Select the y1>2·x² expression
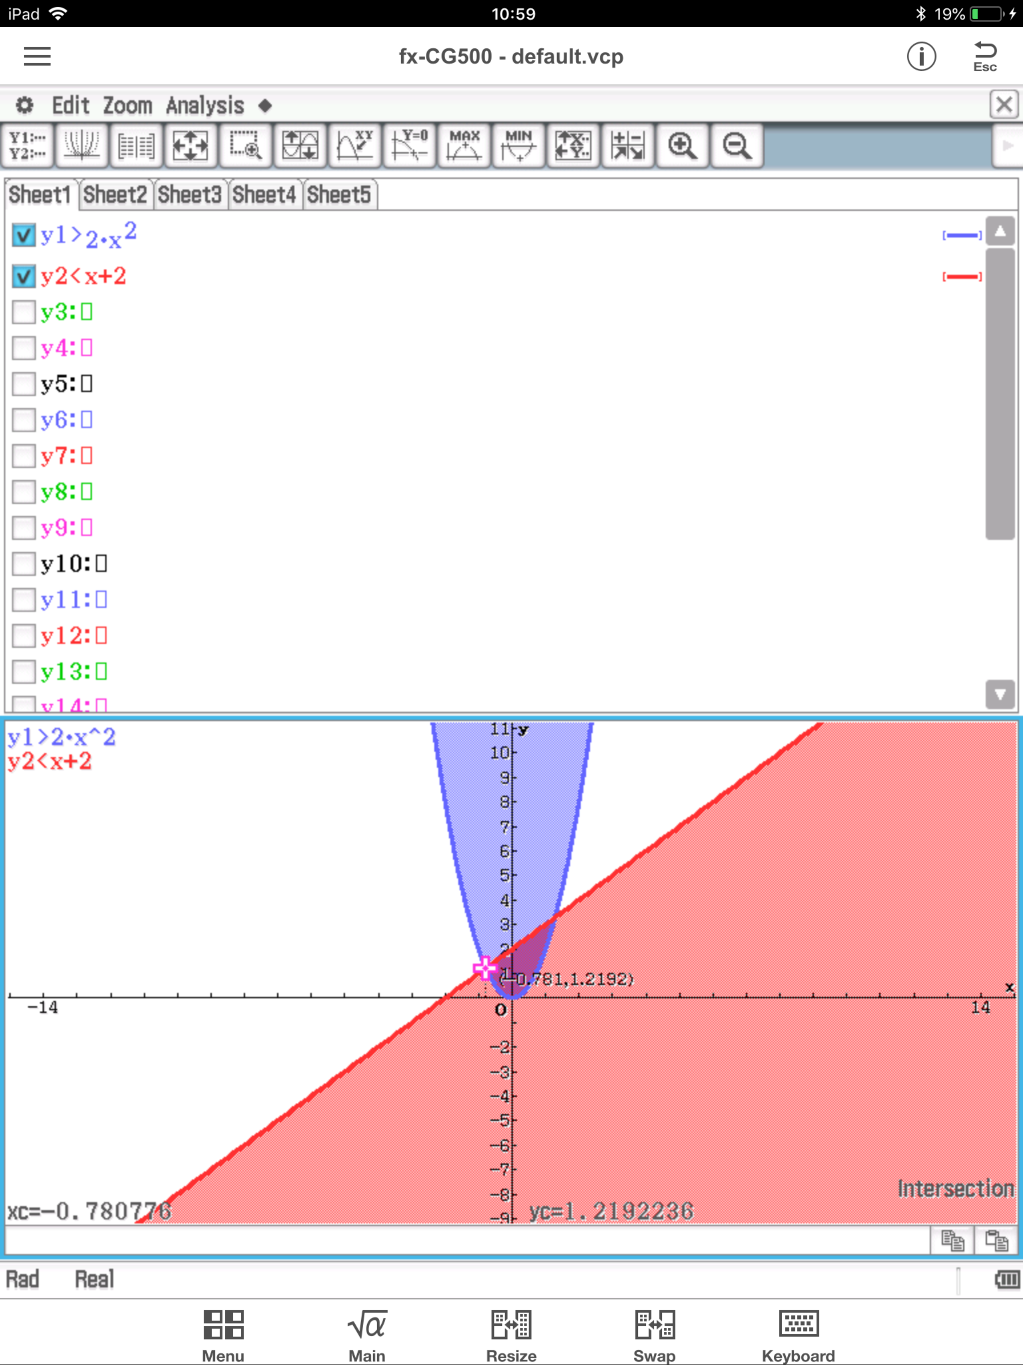1023x1365 pixels. (x=88, y=235)
